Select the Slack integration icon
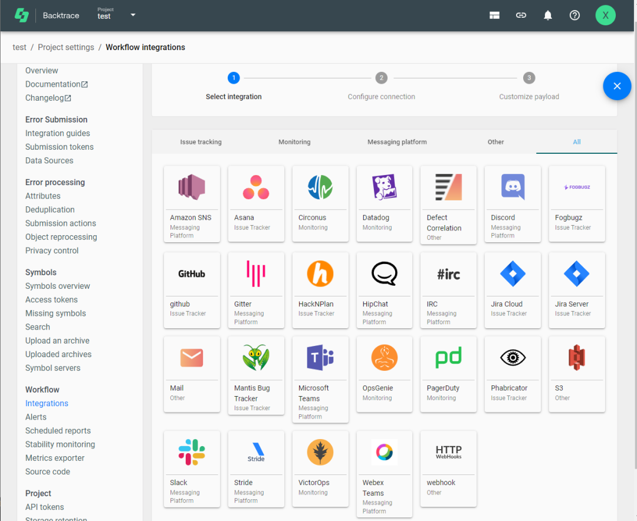 coord(192,452)
